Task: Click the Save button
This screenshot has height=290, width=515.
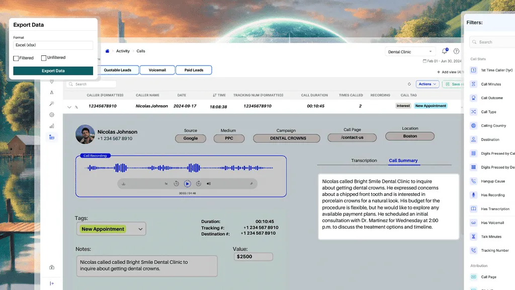Action: [x=453, y=84]
